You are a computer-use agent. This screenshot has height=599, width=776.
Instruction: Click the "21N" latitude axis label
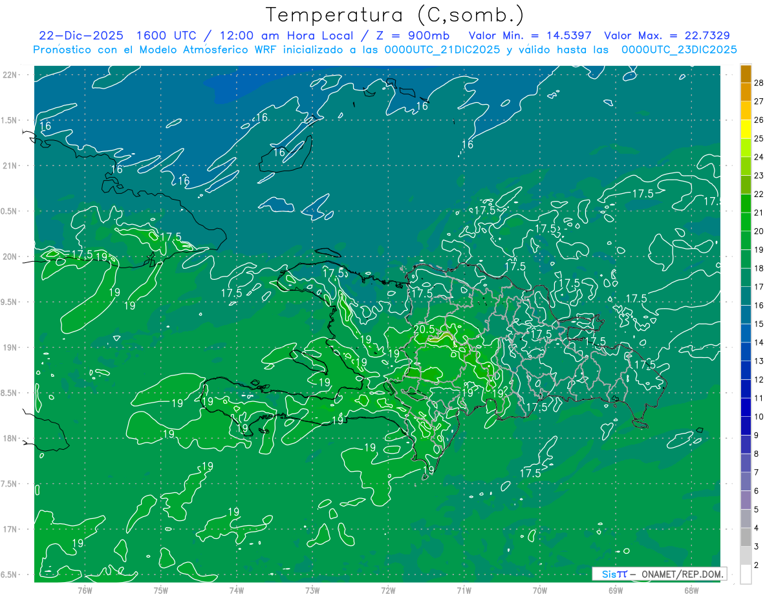click(9, 165)
